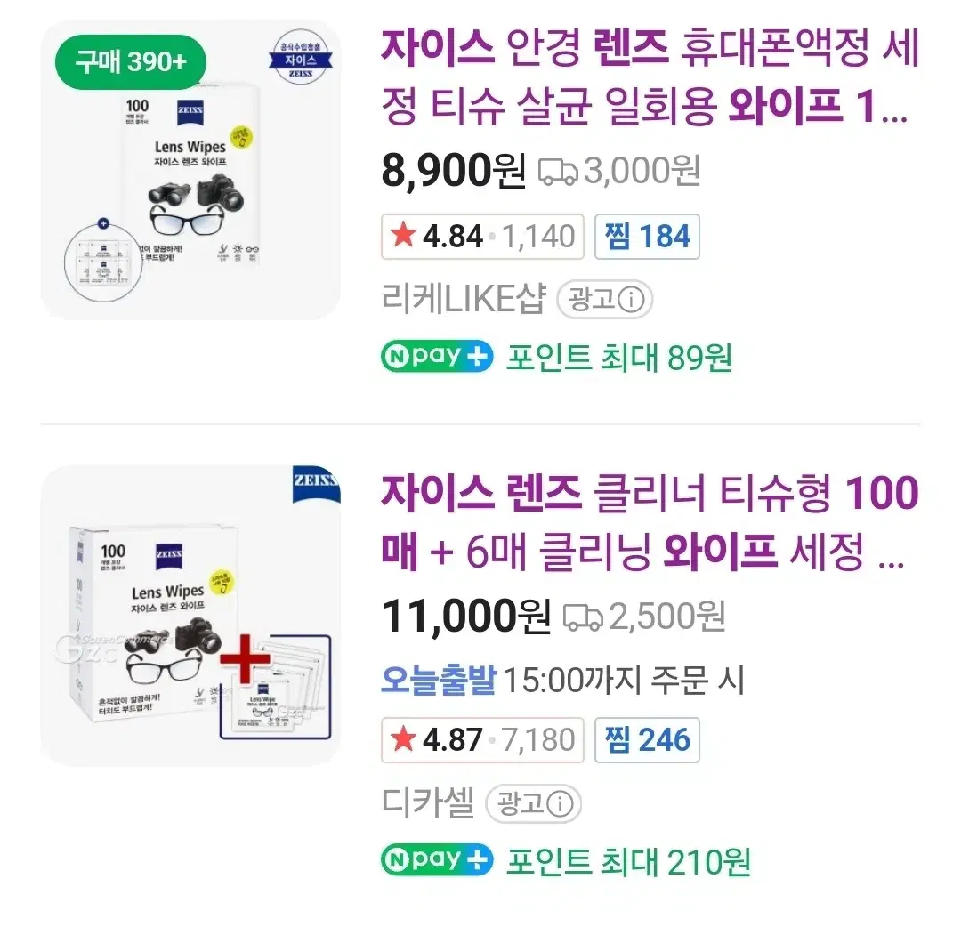Viewport: 961px width, 927px height.
Task: Open the 자이스 안경 렌즈 product title
Action: click(x=650, y=78)
